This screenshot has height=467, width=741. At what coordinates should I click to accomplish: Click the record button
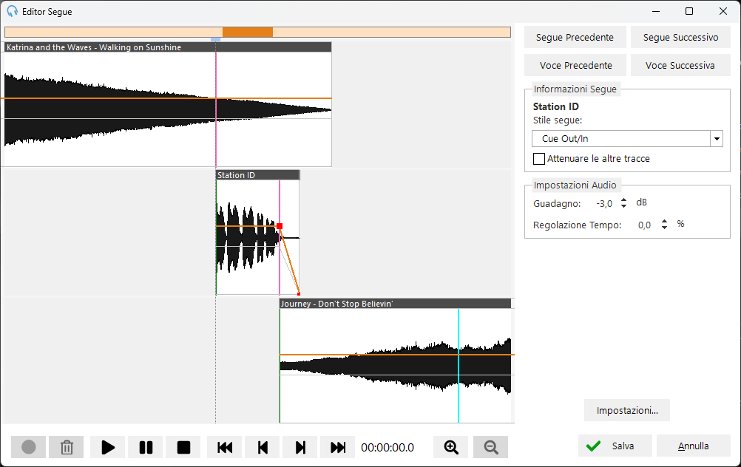click(28, 447)
